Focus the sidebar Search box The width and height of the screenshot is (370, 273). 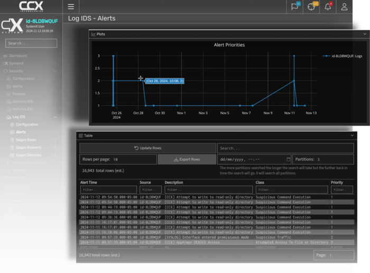(31, 43)
